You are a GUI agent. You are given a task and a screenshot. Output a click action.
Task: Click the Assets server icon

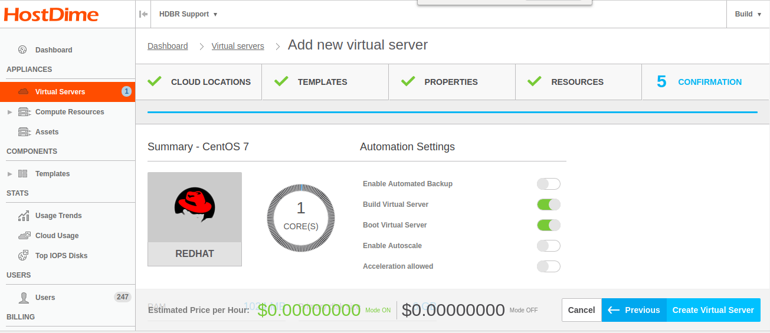click(24, 131)
